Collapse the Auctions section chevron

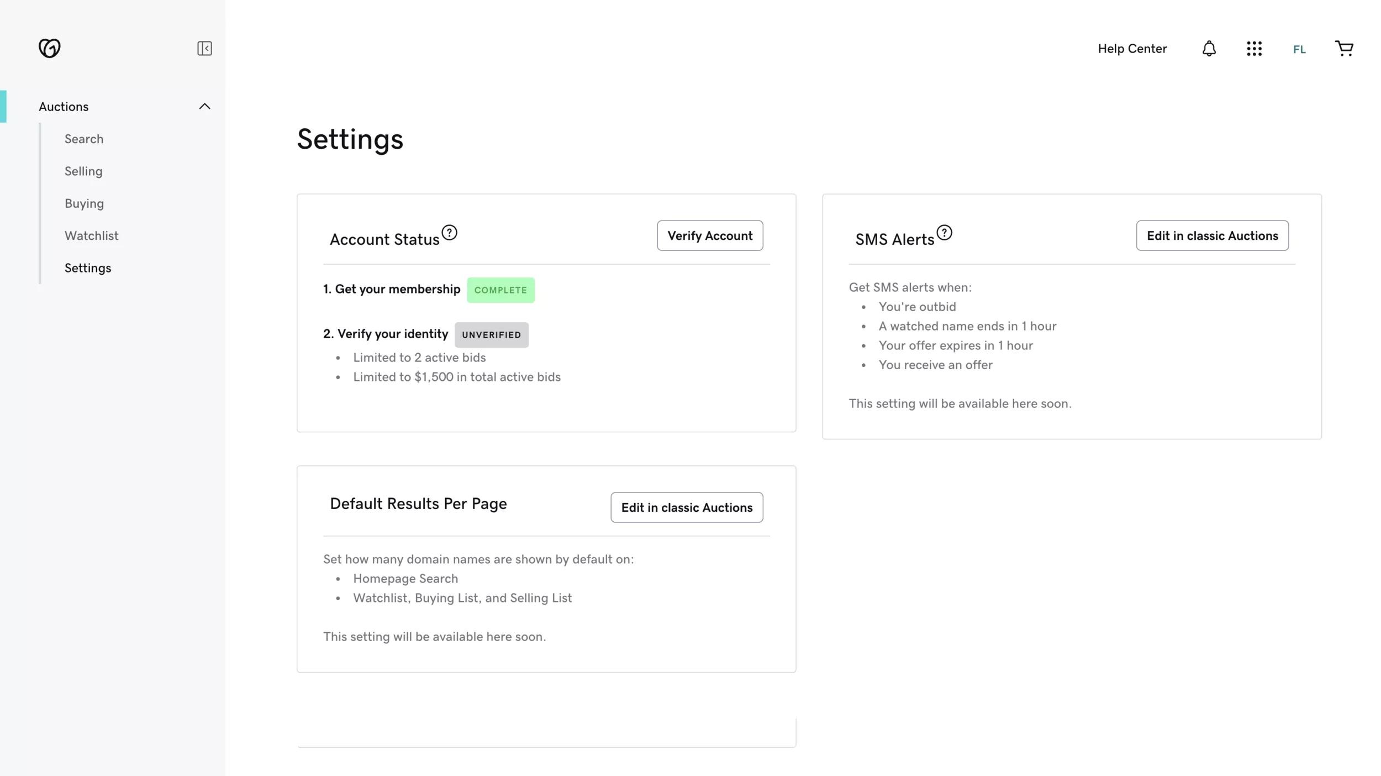(204, 107)
